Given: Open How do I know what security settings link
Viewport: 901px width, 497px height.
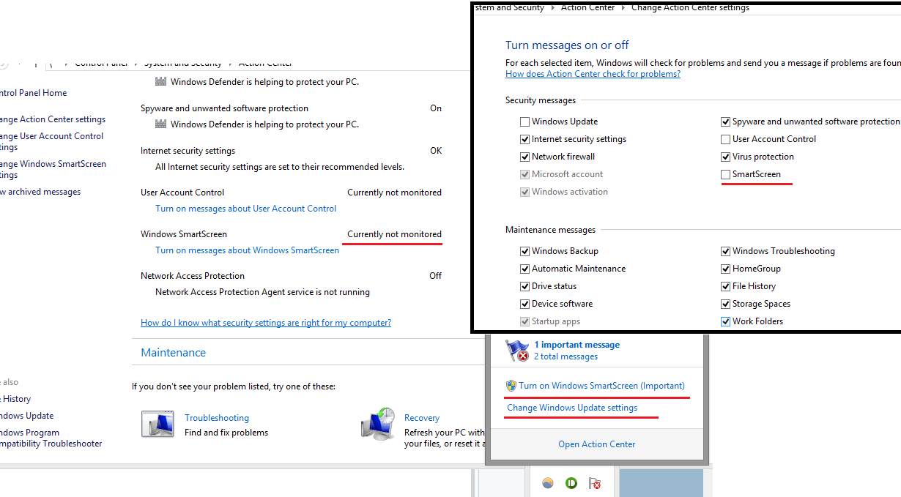Looking at the screenshot, I should click(266, 323).
